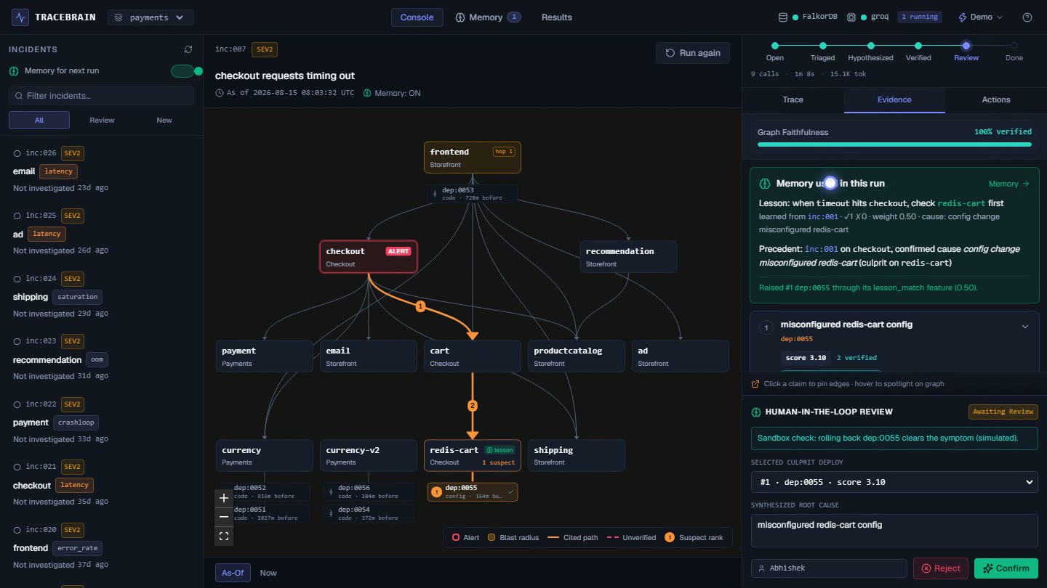This screenshot has height=588, width=1047.
Task: Click the Open stage marker
Action: 775,46
